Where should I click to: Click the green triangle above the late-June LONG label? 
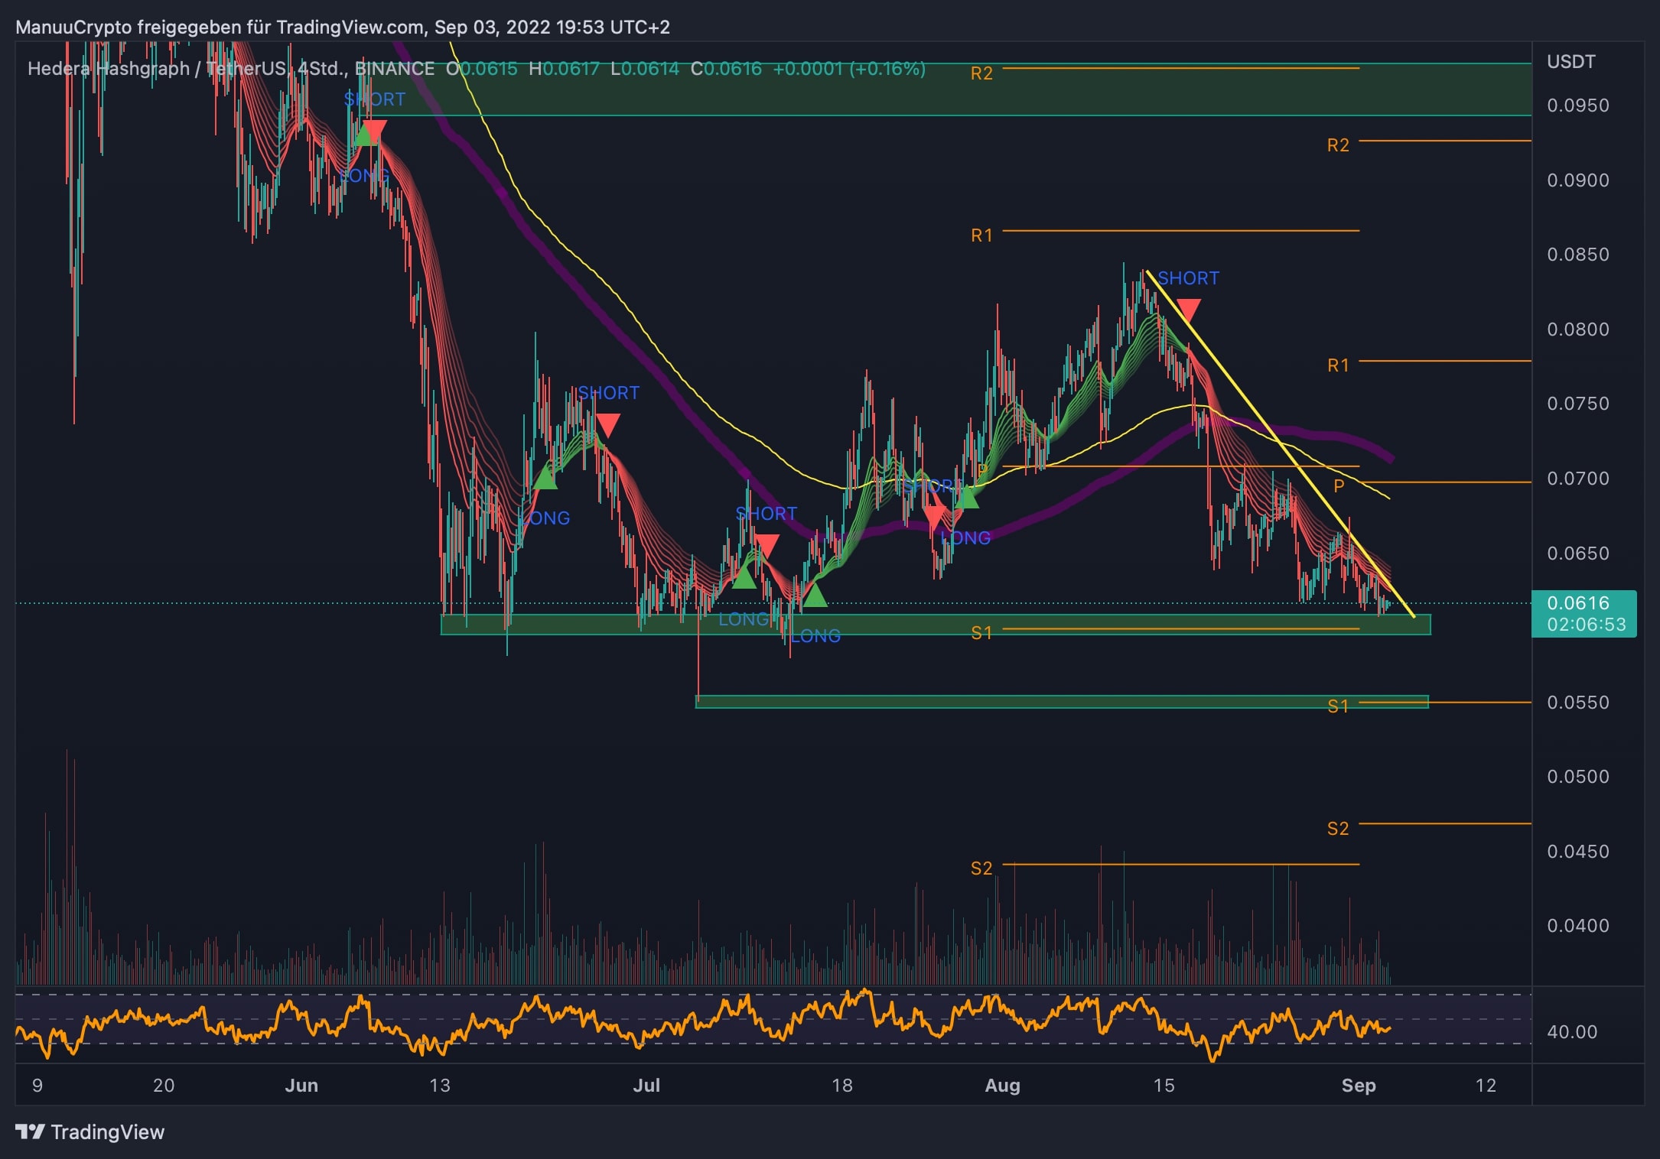(545, 478)
